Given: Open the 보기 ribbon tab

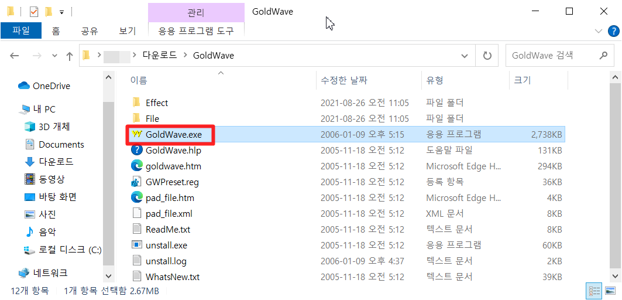Looking at the screenshot, I should point(128,31).
